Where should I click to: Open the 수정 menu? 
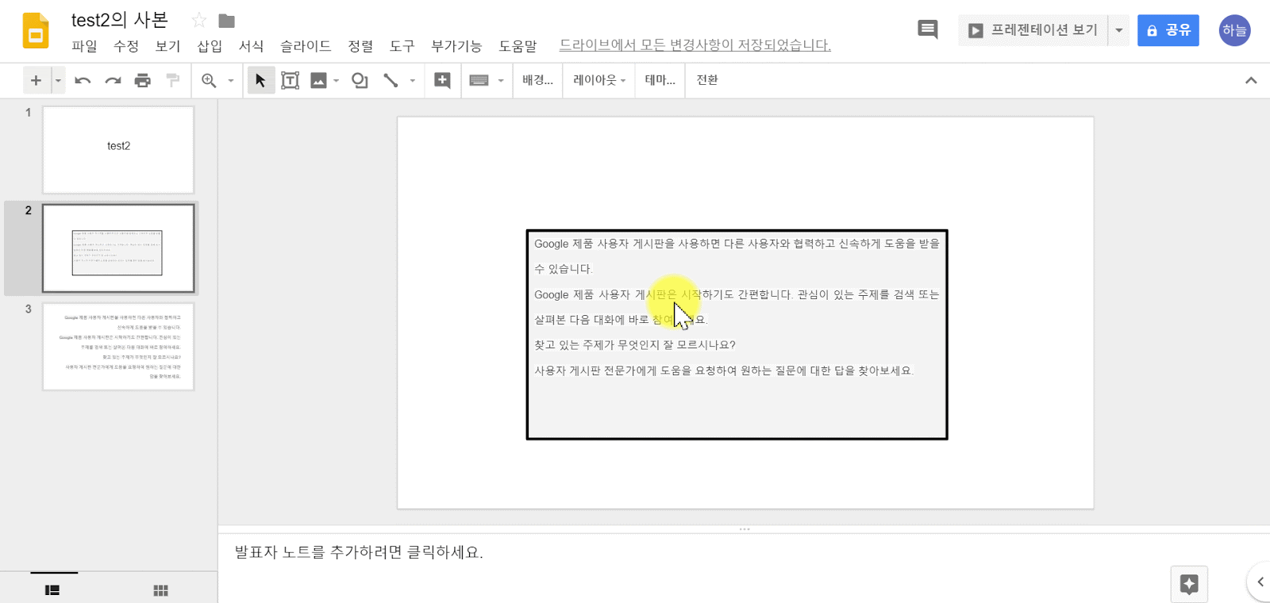(x=126, y=46)
